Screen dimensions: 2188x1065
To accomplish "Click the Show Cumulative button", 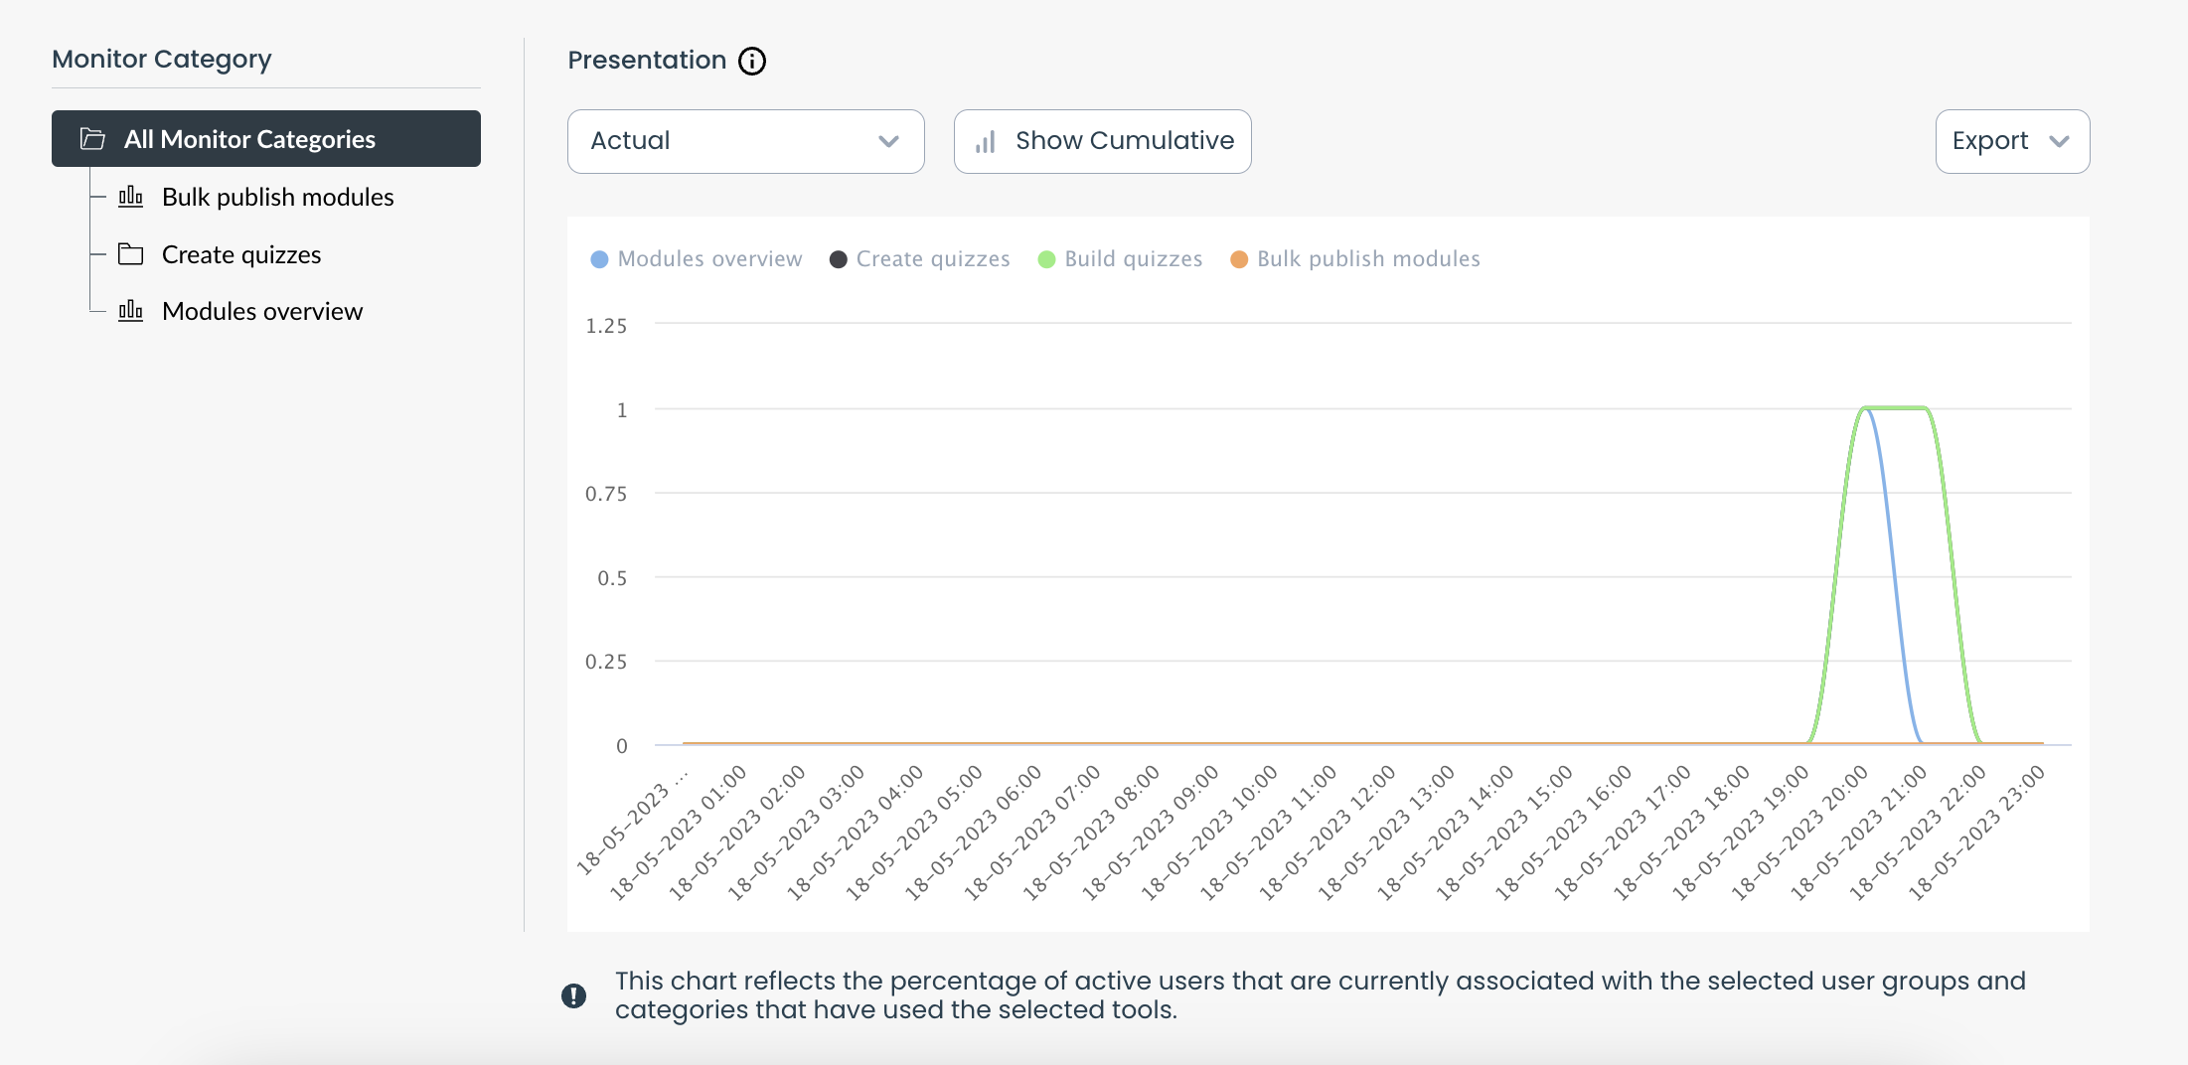I will tap(1102, 141).
